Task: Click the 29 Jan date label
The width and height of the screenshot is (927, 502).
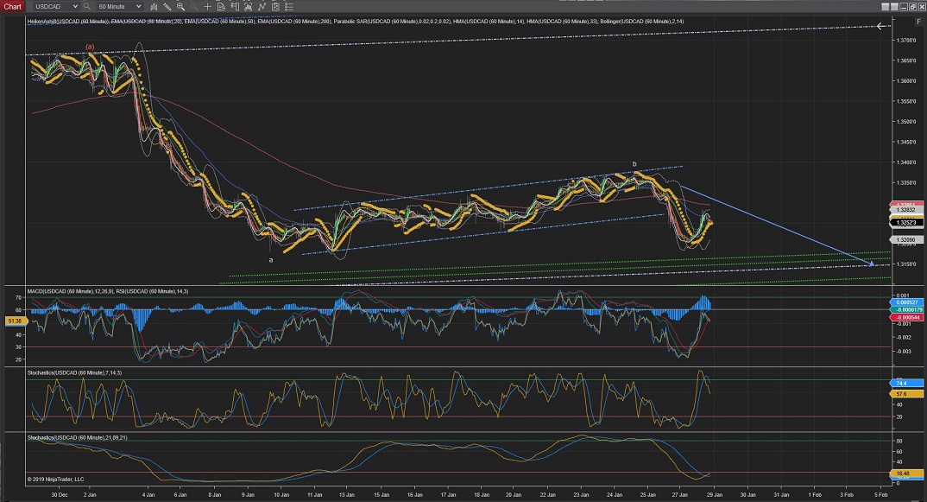Action: coord(715,494)
